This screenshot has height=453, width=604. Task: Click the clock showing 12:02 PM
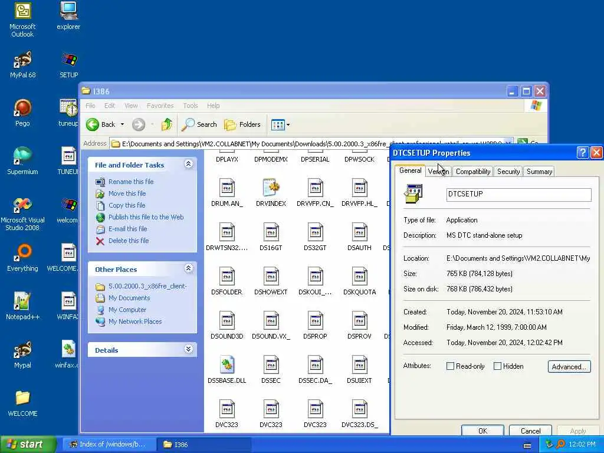582,445
